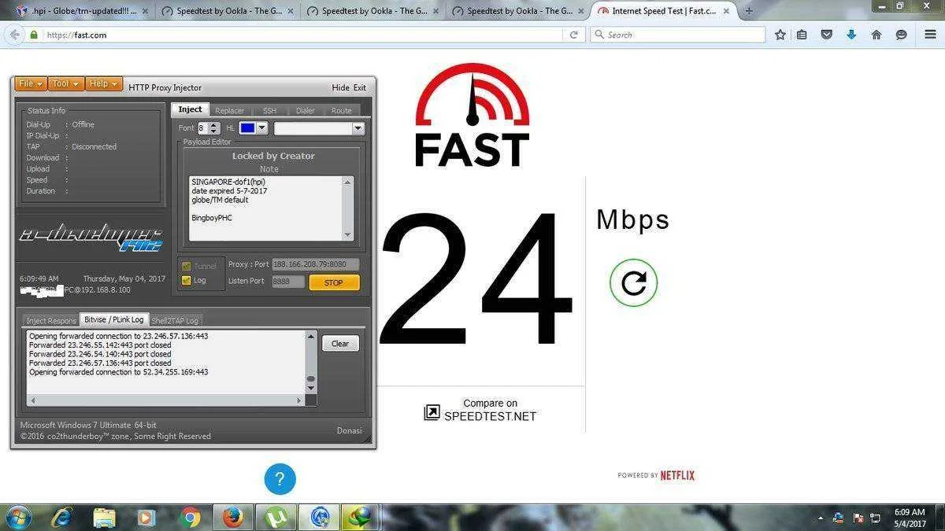Image resolution: width=945 pixels, height=531 pixels.
Task: Close the Fast.com browser tab
Action: pos(726,11)
